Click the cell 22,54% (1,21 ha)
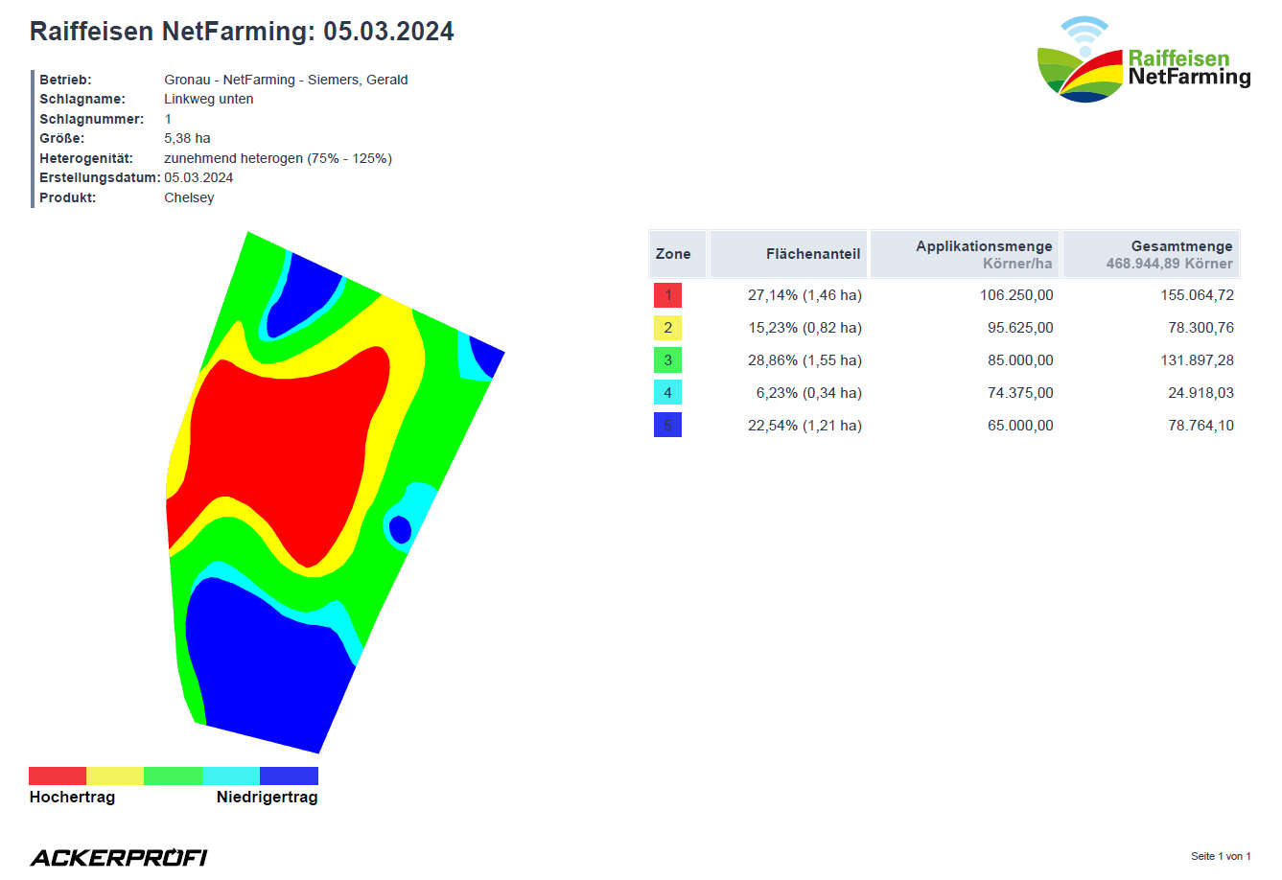Image resolution: width=1282 pixels, height=880 pixels. tap(804, 426)
